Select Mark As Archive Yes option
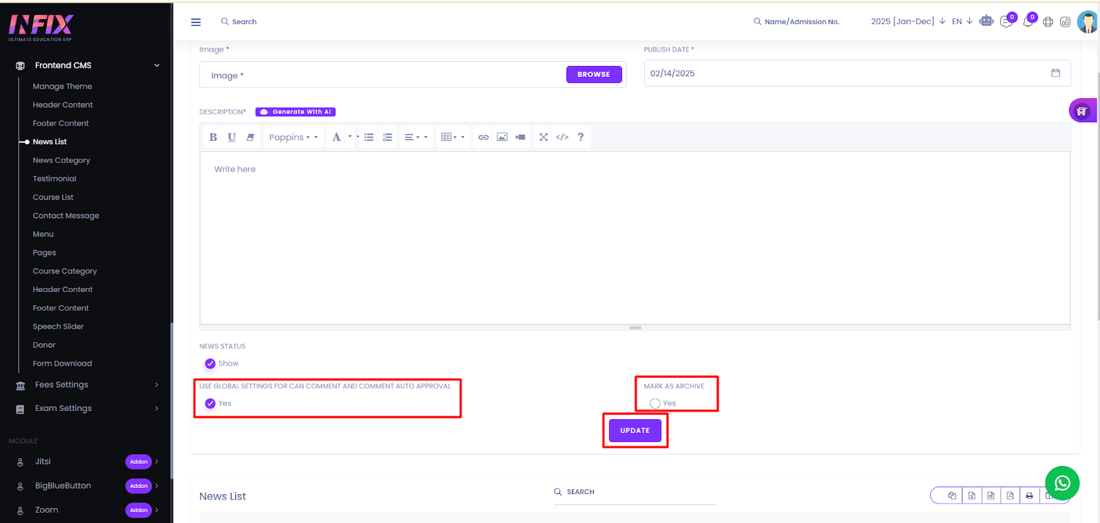Screen dimensions: 1100x523 click(x=655, y=403)
